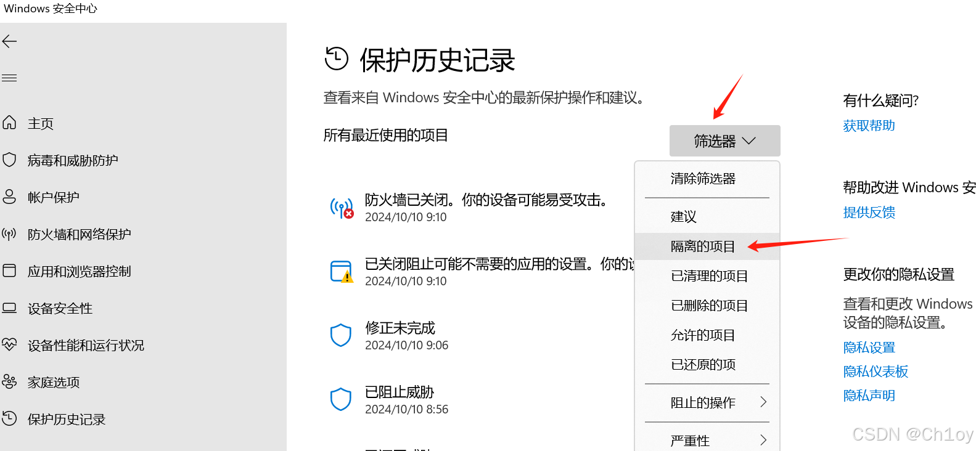This screenshot has height=451, width=976.
Task: Click the 提供反馈 link
Action: click(869, 213)
